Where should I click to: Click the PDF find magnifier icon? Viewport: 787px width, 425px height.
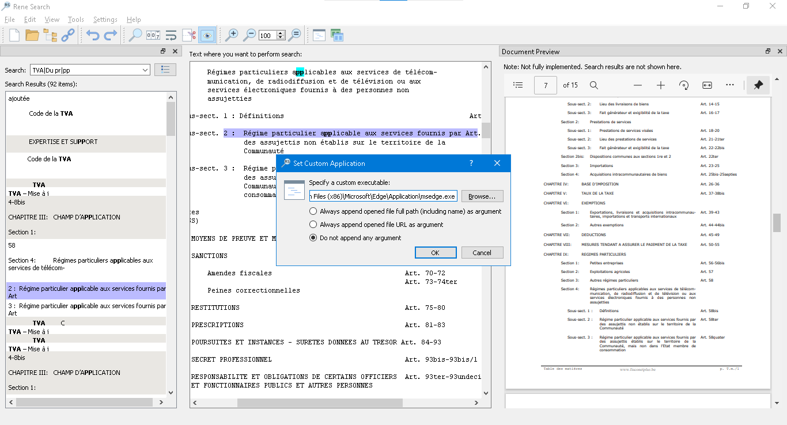(594, 85)
